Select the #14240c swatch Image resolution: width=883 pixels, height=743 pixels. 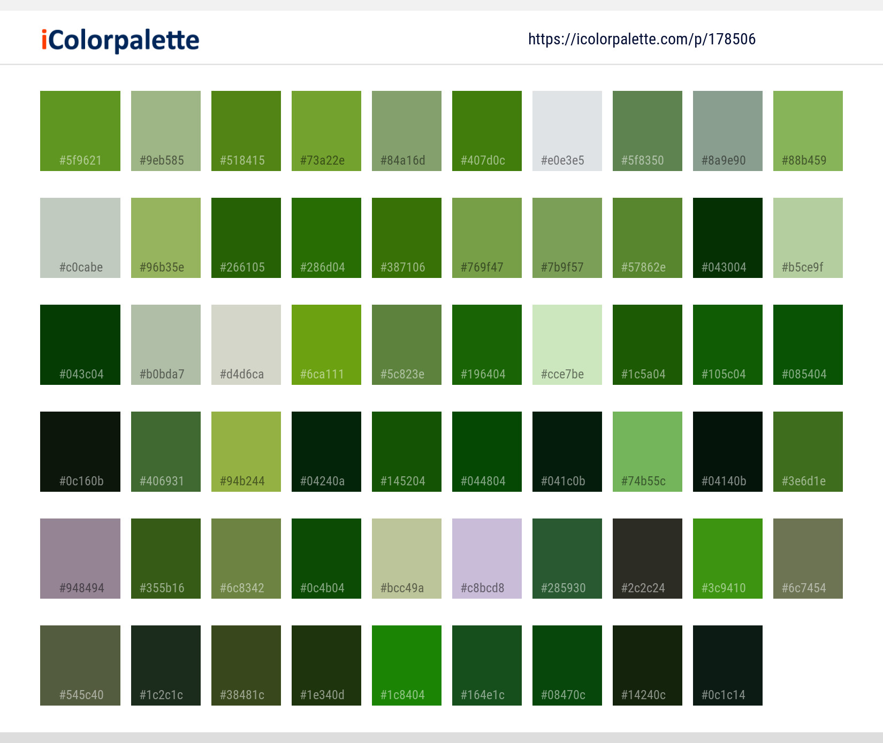(648, 665)
